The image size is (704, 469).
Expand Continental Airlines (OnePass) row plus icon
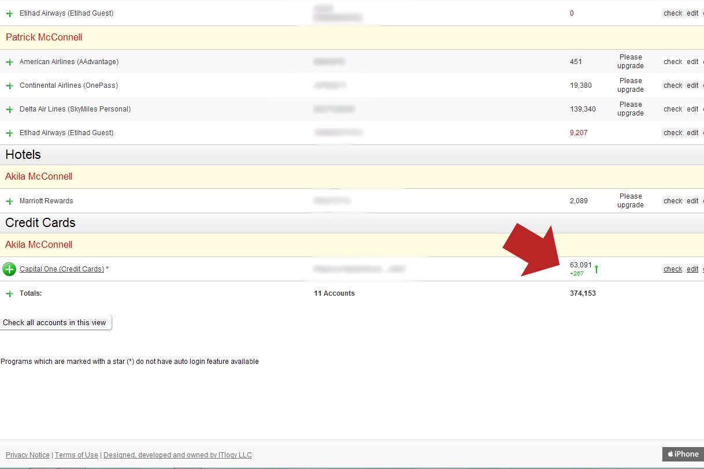point(9,85)
